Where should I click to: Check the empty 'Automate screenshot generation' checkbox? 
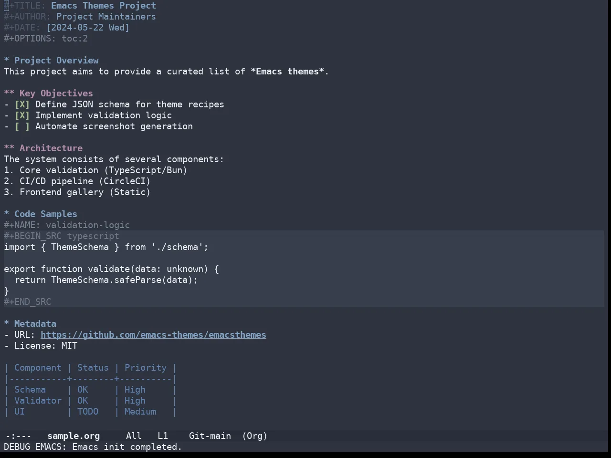[x=22, y=126]
